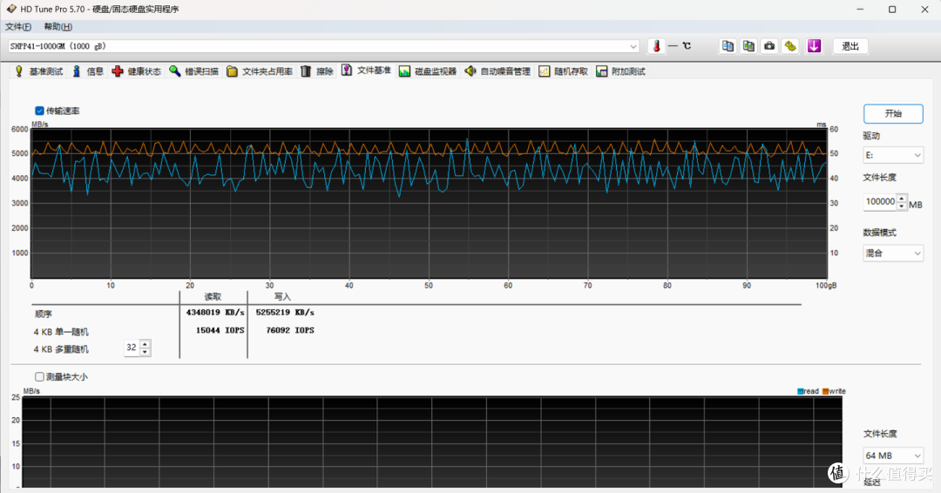
Task: Click the copy screenshot to clipboard icon
Action: 748,46
